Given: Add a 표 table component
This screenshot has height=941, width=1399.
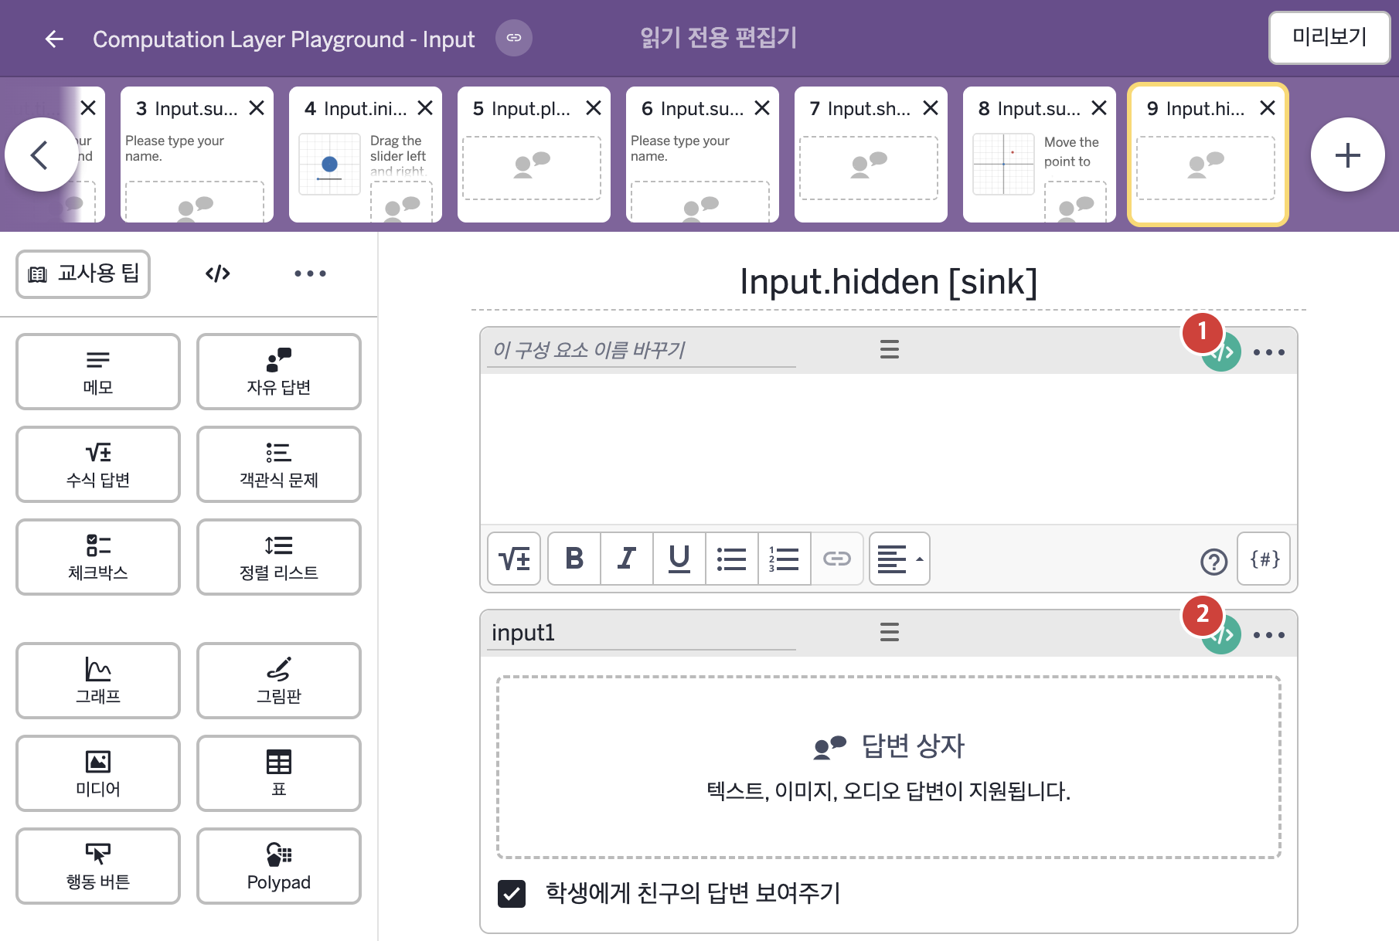Looking at the screenshot, I should click(x=279, y=773).
